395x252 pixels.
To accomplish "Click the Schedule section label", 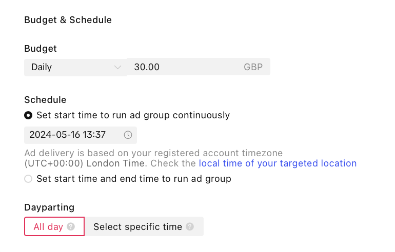I will point(45,100).
